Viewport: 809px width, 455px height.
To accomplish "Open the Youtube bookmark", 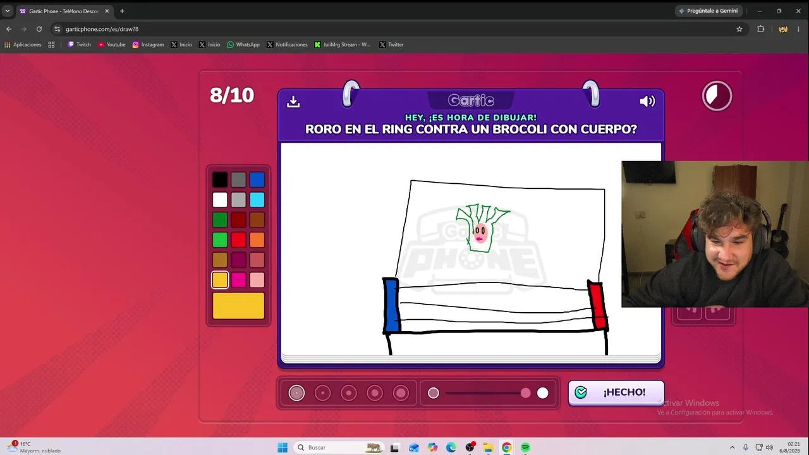I will (111, 45).
